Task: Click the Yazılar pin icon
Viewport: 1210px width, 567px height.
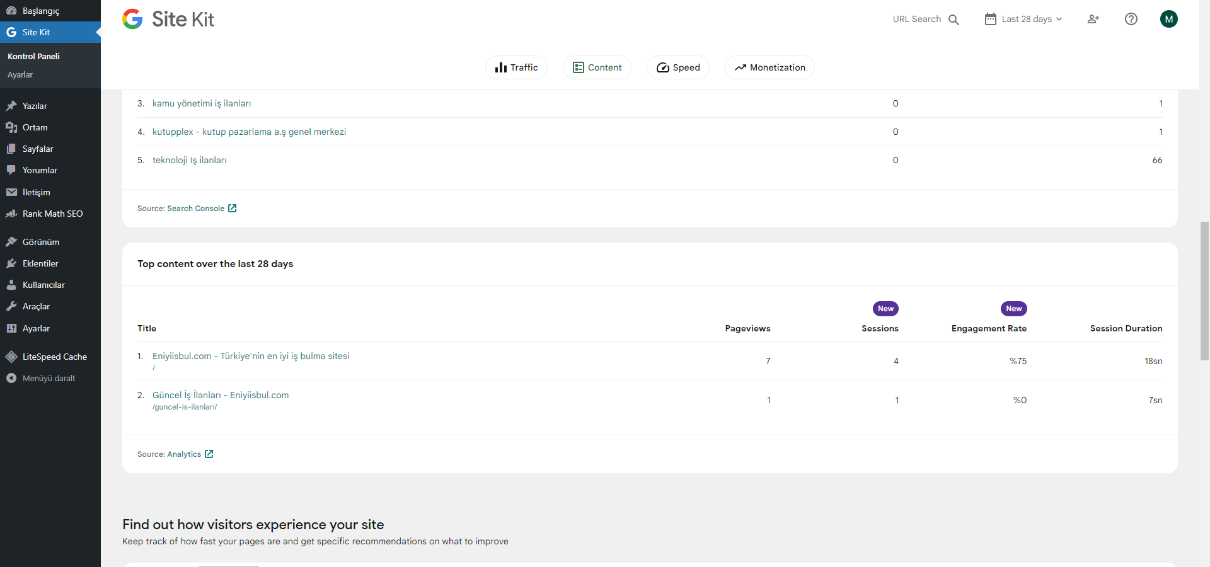Action: click(x=11, y=106)
